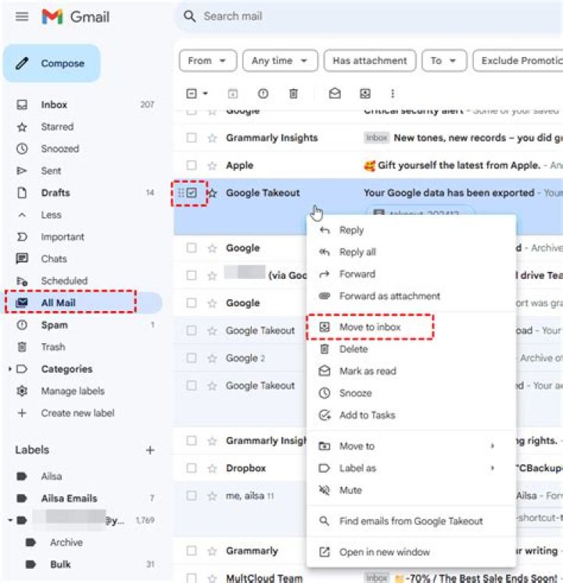Image resolution: width=563 pixels, height=583 pixels.
Task: Check the MultCloud Team email checkbox
Action: [192, 578]
